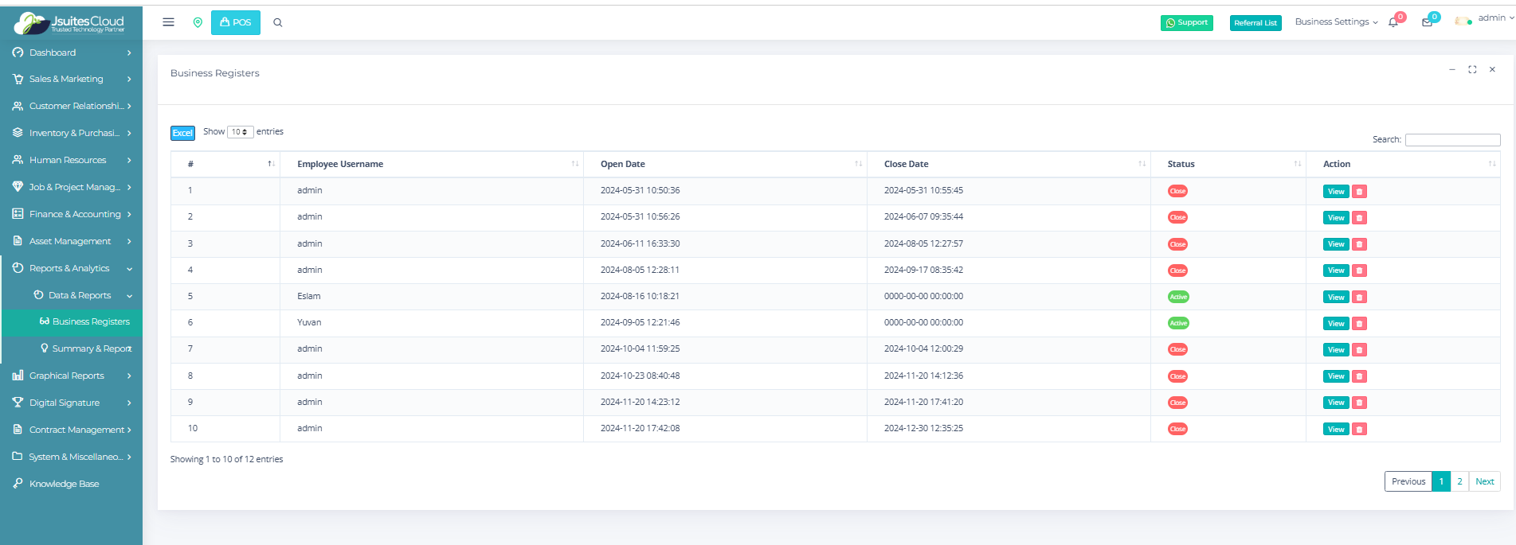Click the hamburger menu icon
Screen dimensions: 1516x545
click(x=168, y=22)
